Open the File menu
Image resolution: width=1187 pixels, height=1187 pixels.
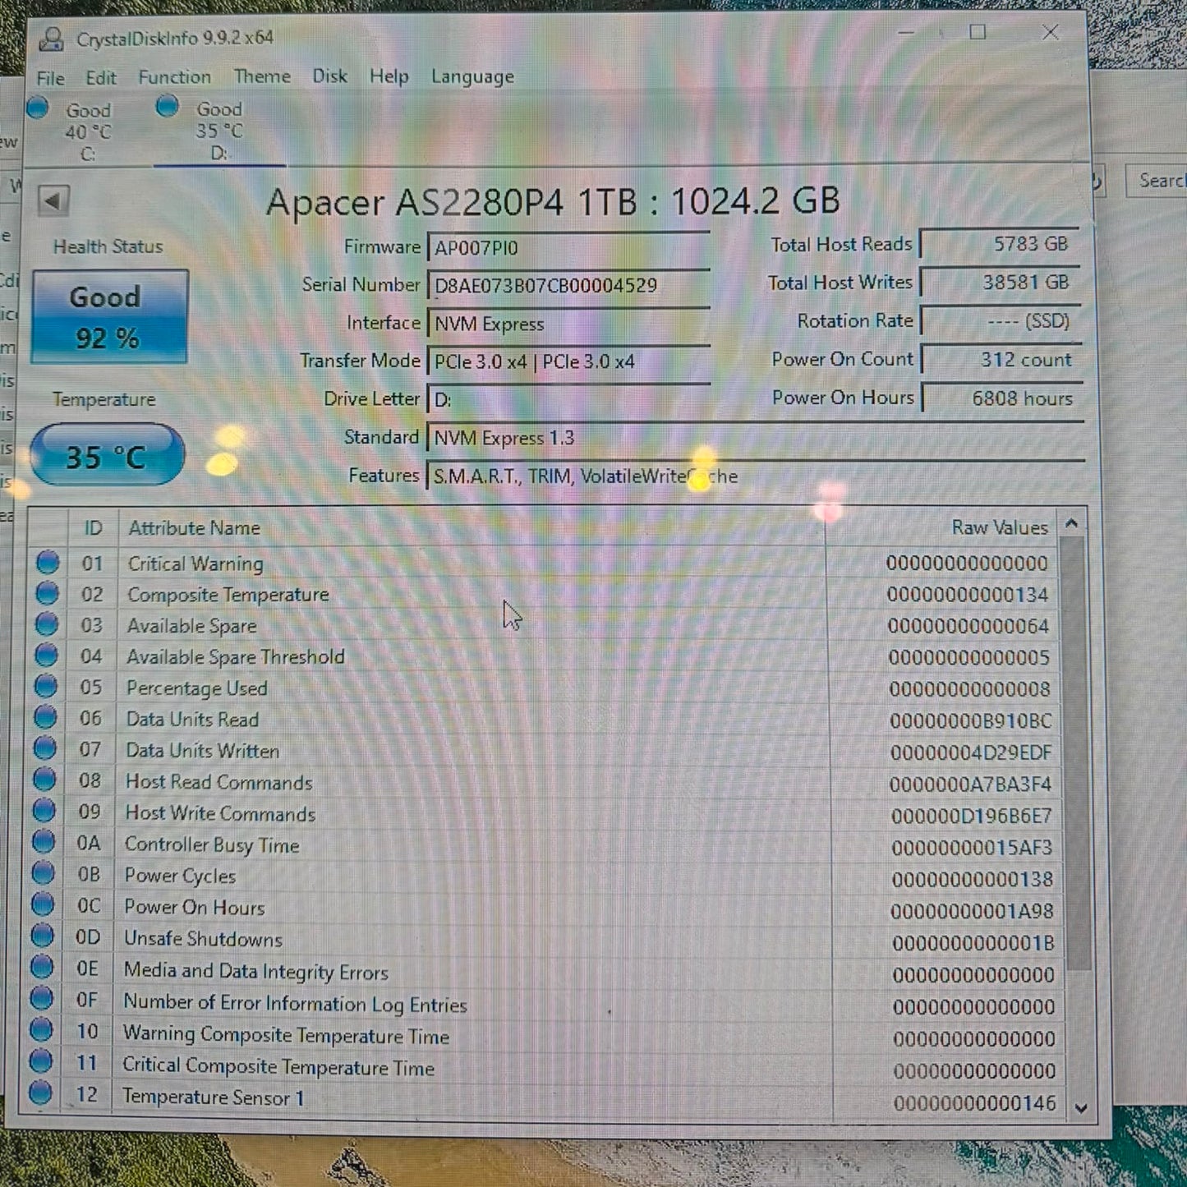pyautogui.click(x=50, y=78)
